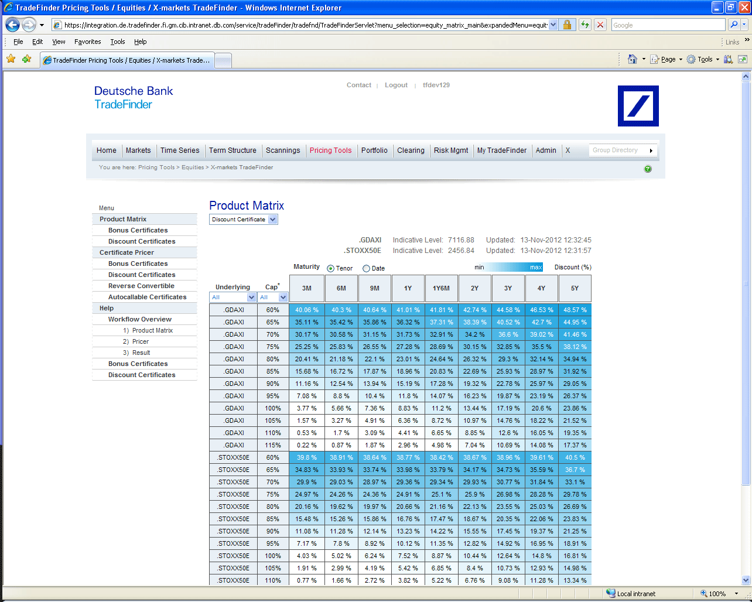
Task: Open Reverse Convertible in sidebar menu
Action: tap(141, 286)
